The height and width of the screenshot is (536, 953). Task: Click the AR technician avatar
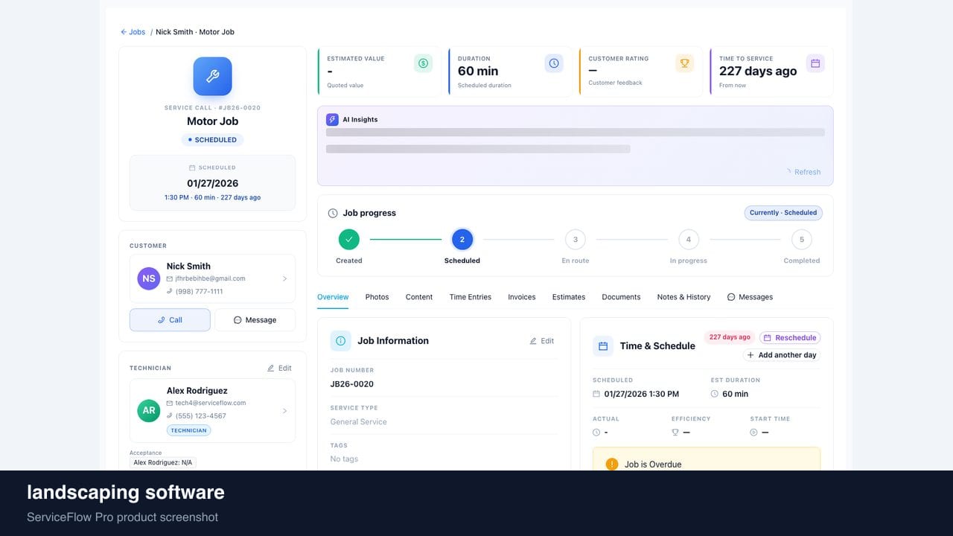click(149, 410)
